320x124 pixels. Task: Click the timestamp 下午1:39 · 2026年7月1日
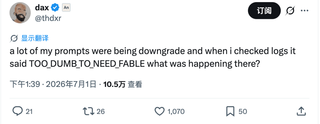tap(53, 84)
